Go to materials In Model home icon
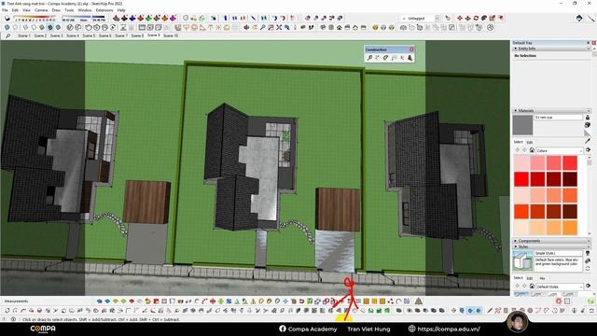 click(x=532, y=150)
